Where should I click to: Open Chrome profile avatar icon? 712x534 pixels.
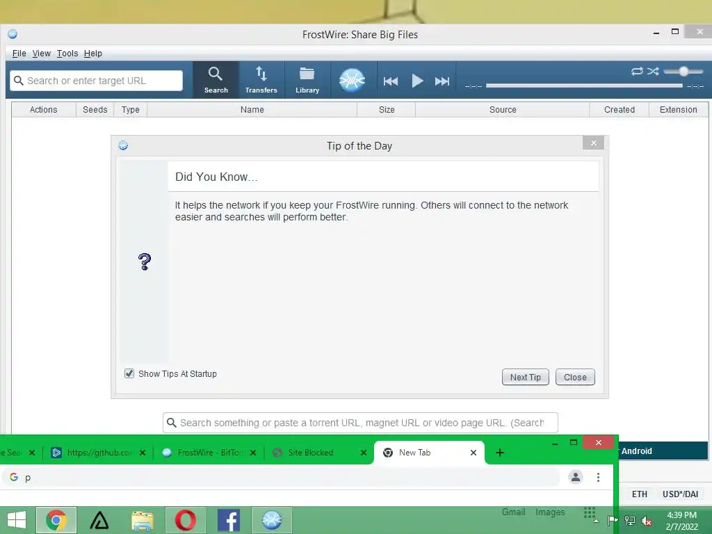coord(576,477)
